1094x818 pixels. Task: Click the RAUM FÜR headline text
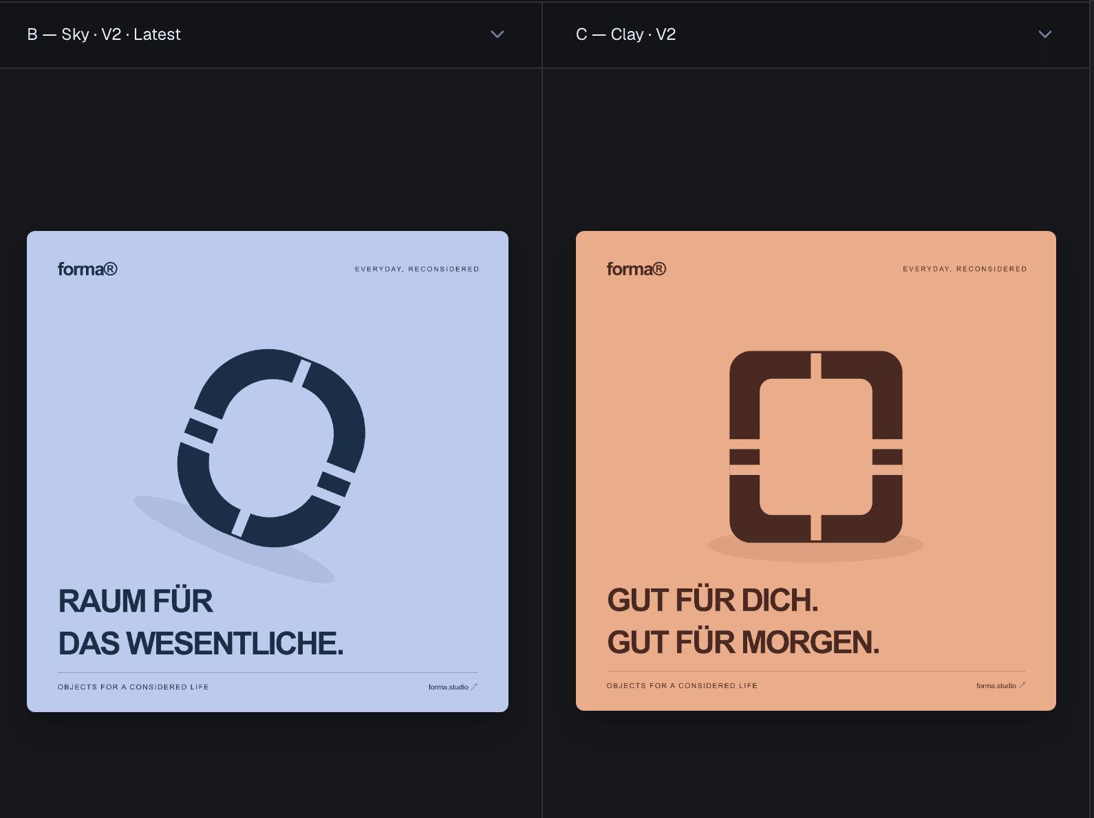pos(136,601)
